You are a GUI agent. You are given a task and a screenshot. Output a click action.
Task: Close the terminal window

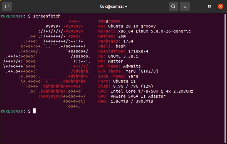(221, 6)
